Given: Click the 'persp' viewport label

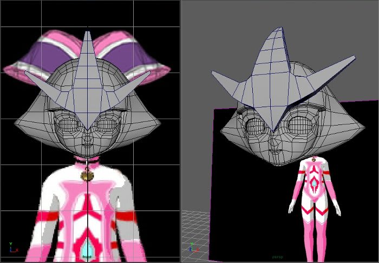Looking at the screenshot, I should 277,257.
